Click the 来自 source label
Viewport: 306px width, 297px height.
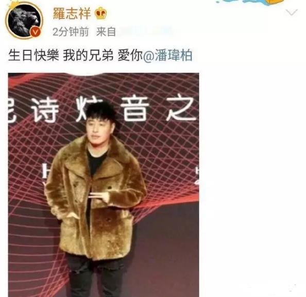(106, 31)
